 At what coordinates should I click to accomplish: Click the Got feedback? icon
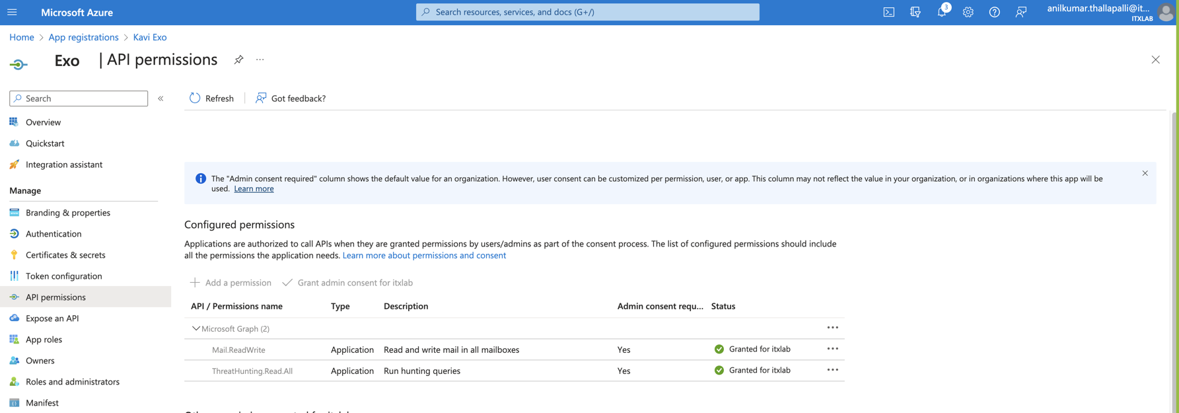click(x=261, y=98)
